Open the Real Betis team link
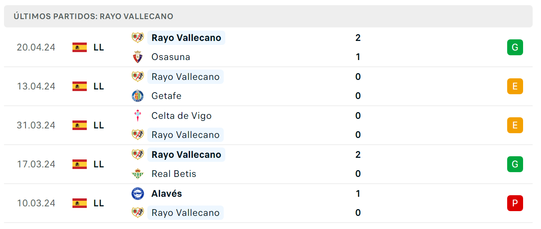 [174, 174]
